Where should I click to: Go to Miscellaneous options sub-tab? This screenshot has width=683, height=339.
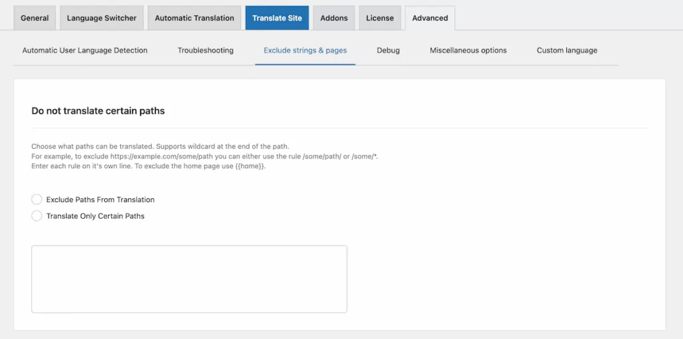point(468,50)
